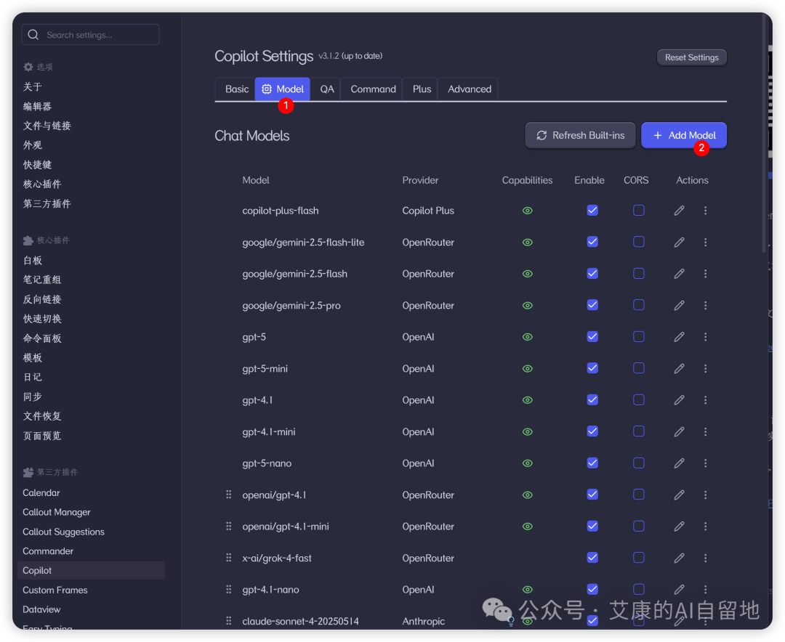
Task: Edit the google/gemini-2.5-pro model
Action: pos(679,305)
